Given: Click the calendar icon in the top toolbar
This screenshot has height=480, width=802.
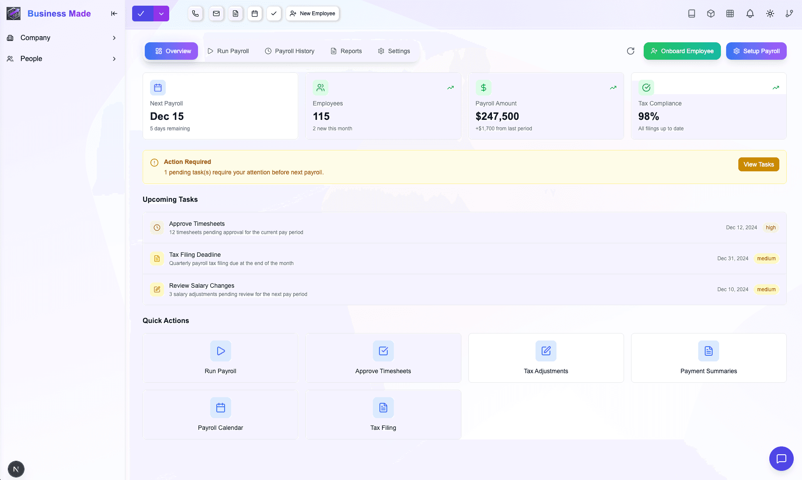Looking at the screenshot, I should (255, 14).
